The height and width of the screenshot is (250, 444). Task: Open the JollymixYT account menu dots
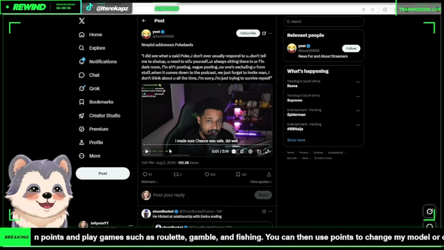coord(131,226)
